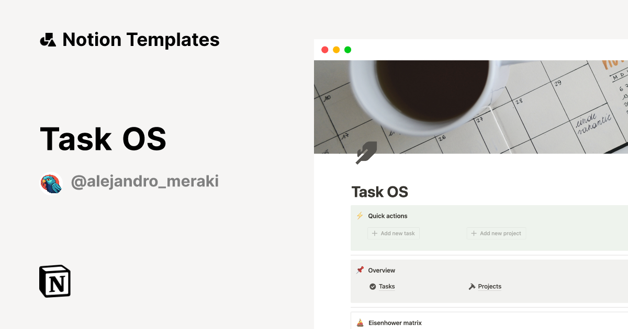Open the Projects link under Overview
628x329 pixels.
(x=489, y=286)
